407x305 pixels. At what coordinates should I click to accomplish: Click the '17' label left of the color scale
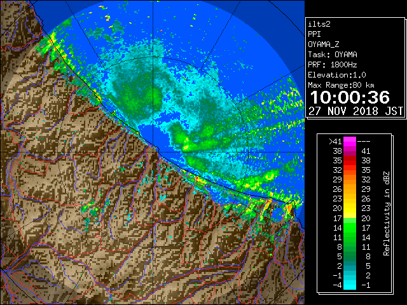(x=337, y=218)
